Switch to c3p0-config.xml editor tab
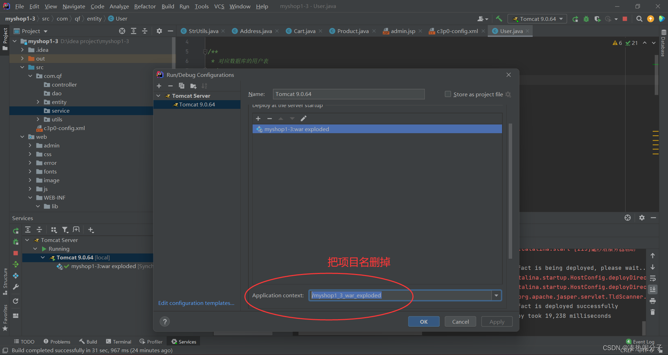668x355 pixels. click(457, 31)
